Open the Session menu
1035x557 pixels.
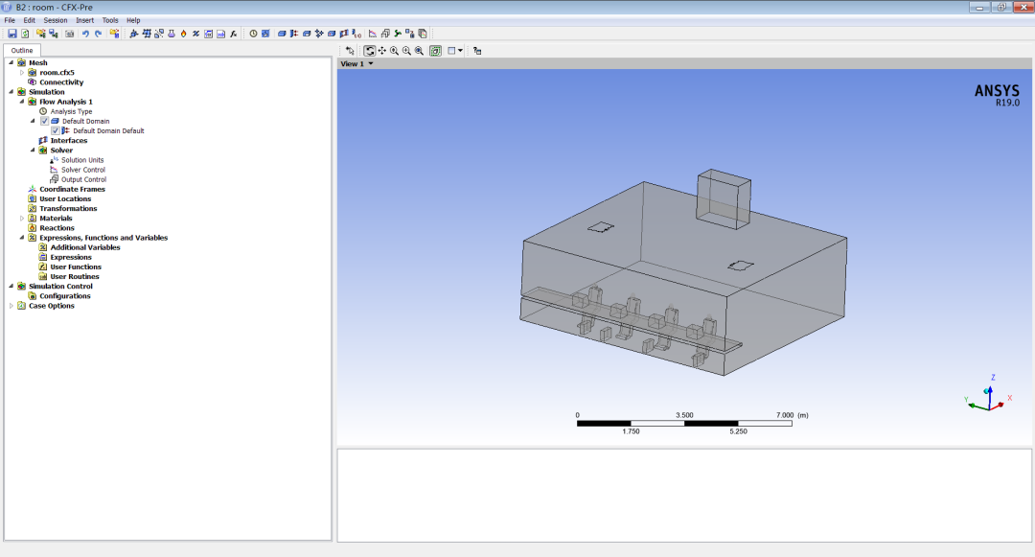56,20
